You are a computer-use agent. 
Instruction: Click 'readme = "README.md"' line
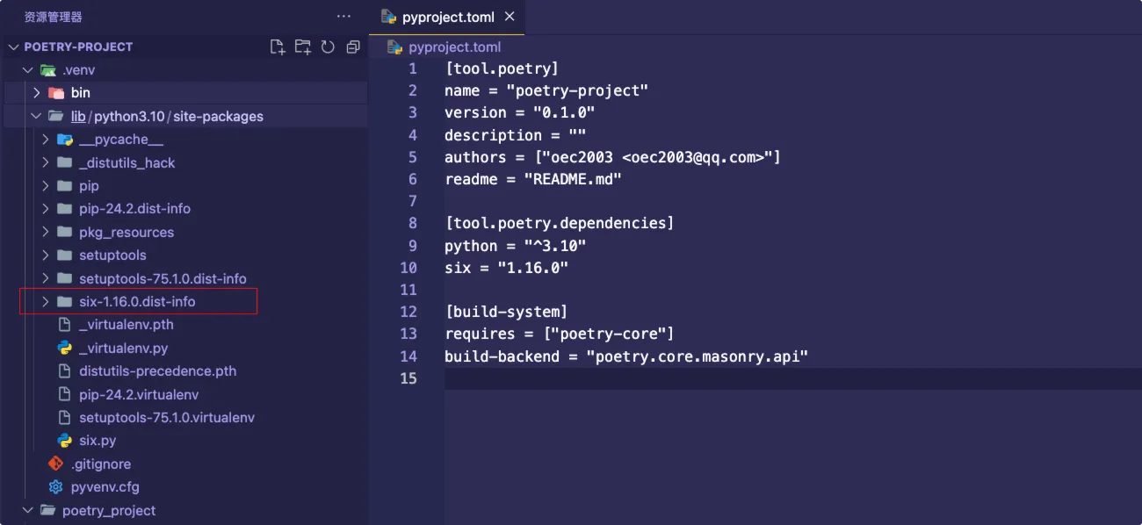pyautogui.click(x=533, y=179)
